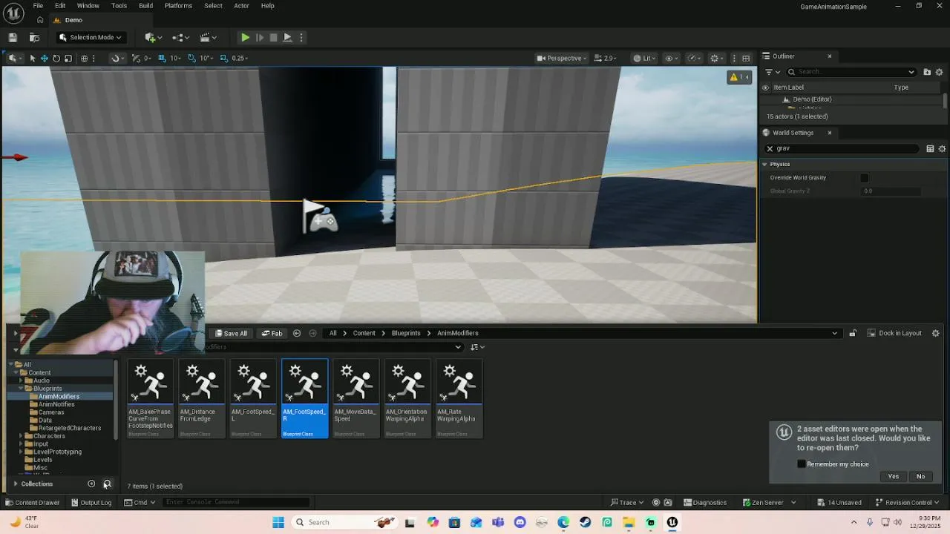
Task: Click the Global Gravity Z value field
Action: [x=891, y=191]
